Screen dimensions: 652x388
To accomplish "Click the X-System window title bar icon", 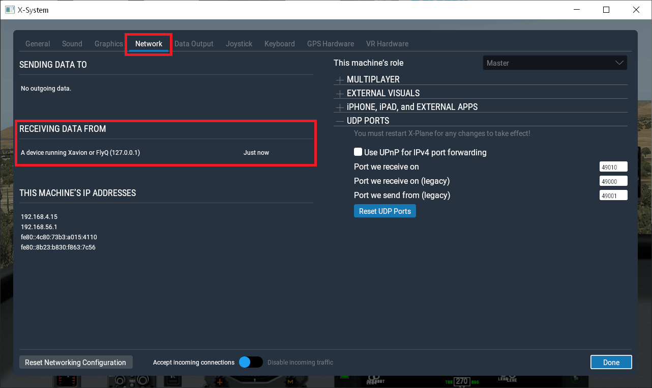I will (10, 10).
